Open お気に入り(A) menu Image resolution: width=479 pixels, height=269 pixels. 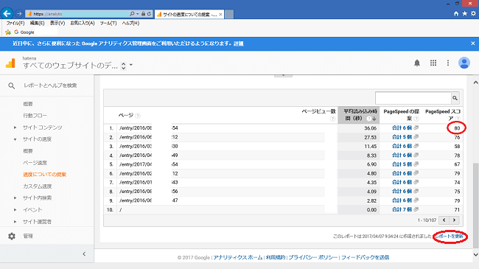tap(83, 24)
